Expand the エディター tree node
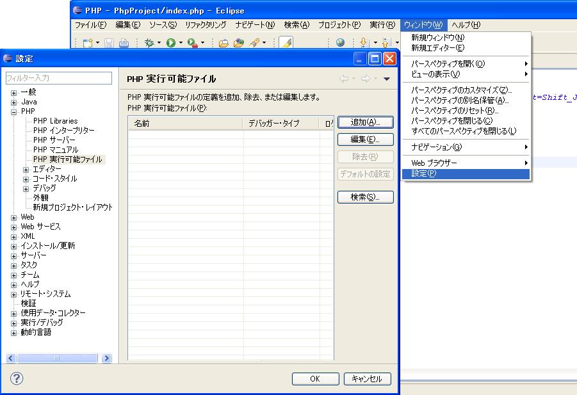 point(26,170)
